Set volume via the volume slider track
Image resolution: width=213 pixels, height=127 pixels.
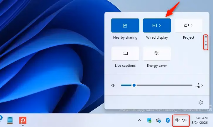(x=156, y=85)
